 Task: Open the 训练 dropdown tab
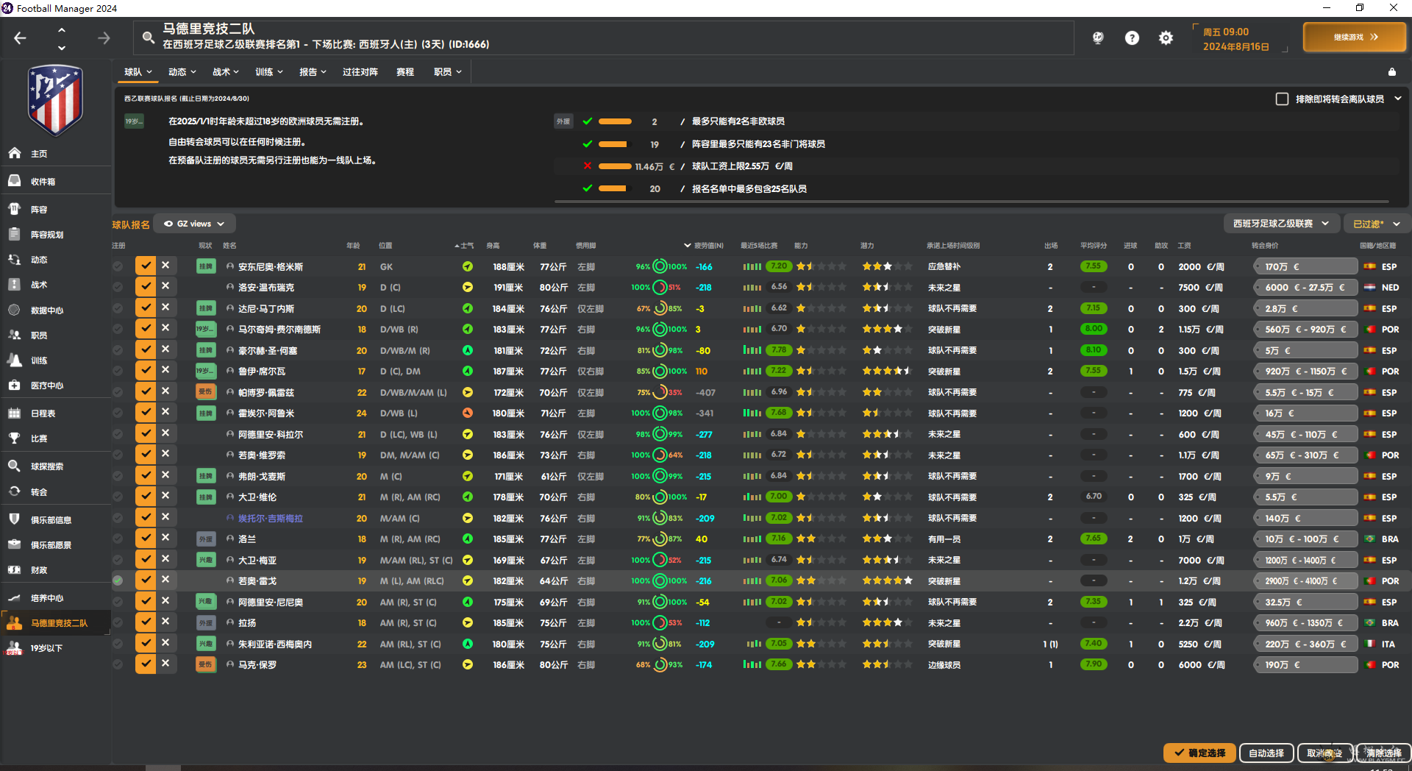coord(269,72)
